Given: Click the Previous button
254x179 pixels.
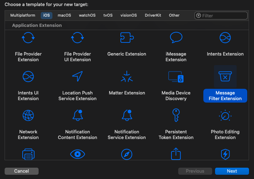Looking at the screenshot, I should click(x=195, y=171).
